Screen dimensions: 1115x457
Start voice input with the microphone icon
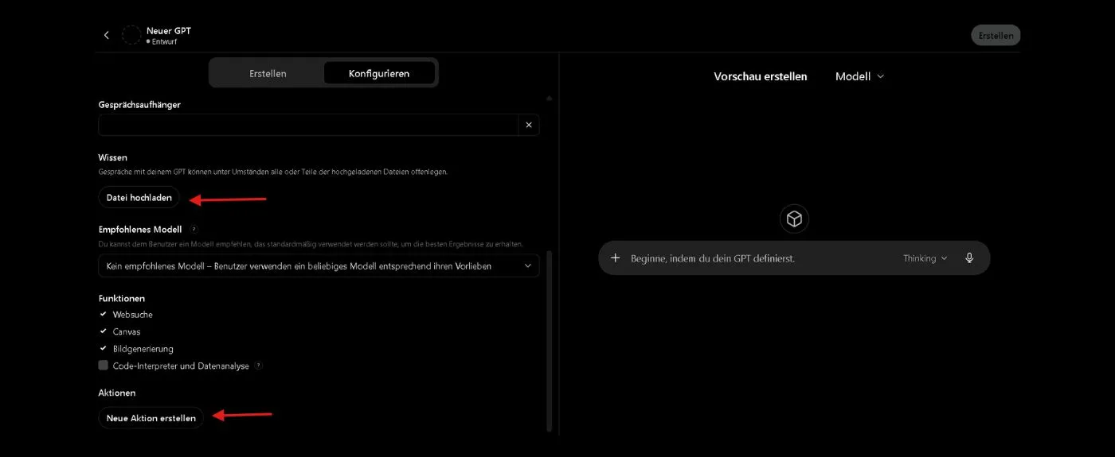(969, 258)
